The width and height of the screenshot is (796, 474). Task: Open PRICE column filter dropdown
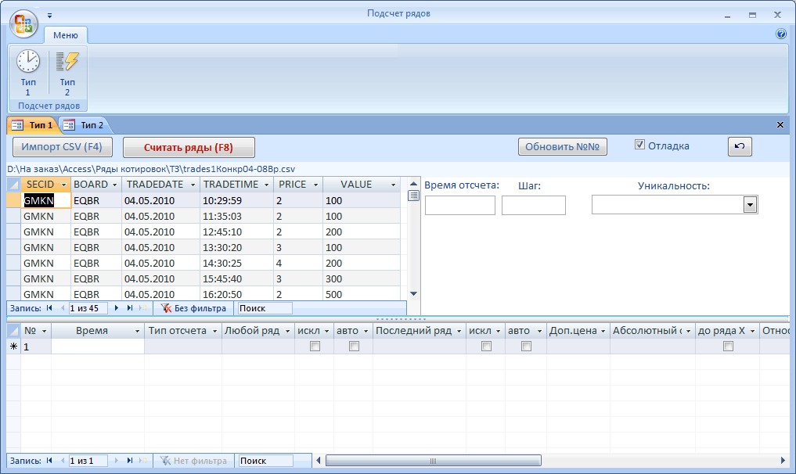(315, 185)
